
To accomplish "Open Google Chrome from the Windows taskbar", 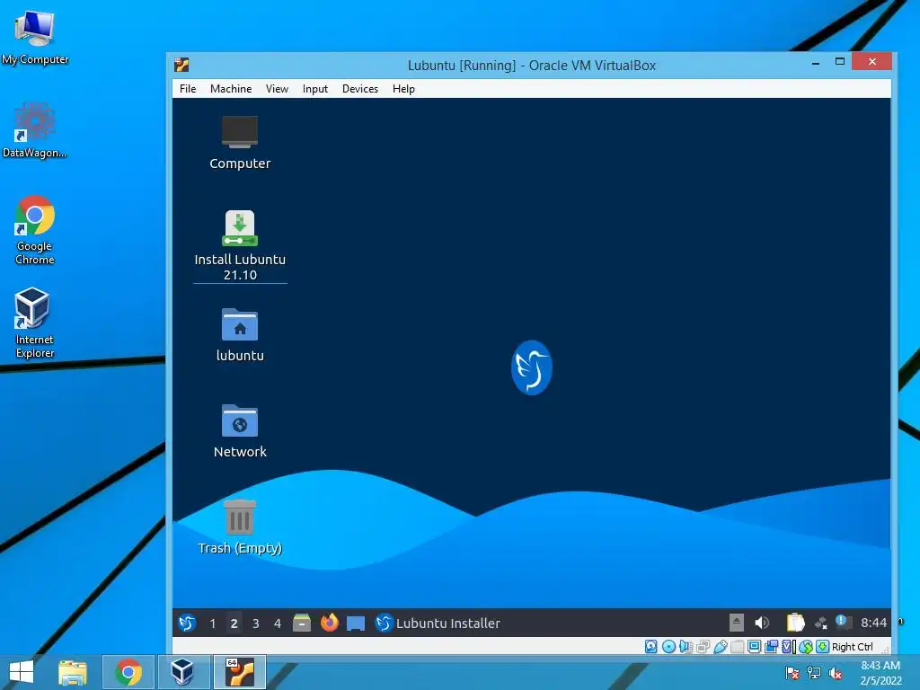I will [128, 672].
